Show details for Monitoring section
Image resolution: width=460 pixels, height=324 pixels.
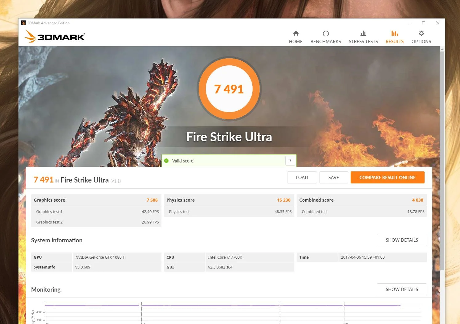click(402, 289)
